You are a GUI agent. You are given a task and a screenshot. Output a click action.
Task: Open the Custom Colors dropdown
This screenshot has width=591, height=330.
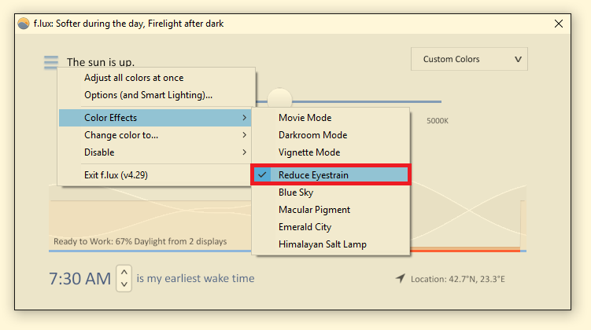469,59
